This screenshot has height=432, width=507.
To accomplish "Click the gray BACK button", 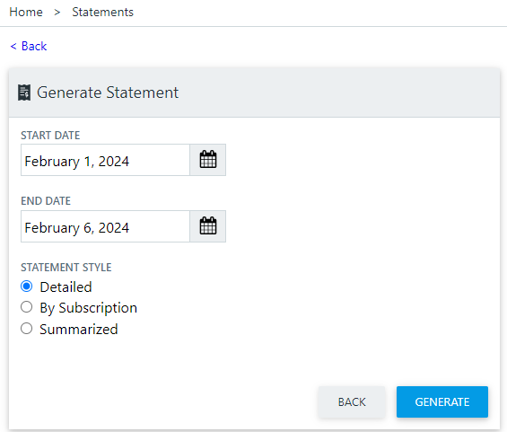I will (x=352, y=401).
